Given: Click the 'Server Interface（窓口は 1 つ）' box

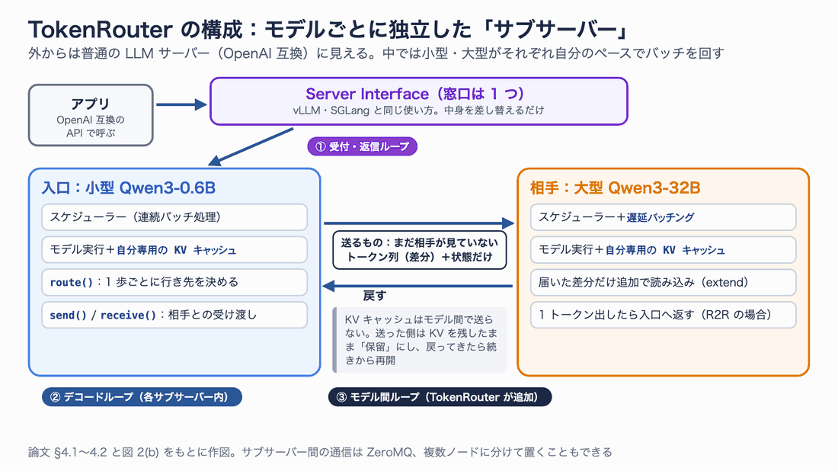Looking at the screenshot, I should 418,101.
